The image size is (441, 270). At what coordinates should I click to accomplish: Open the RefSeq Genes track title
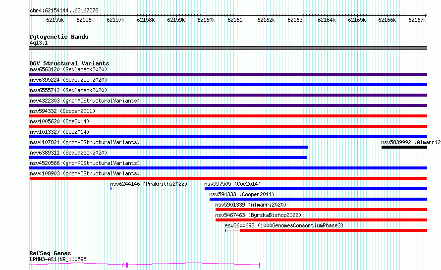pyautogui.click(x=50, y=253)
